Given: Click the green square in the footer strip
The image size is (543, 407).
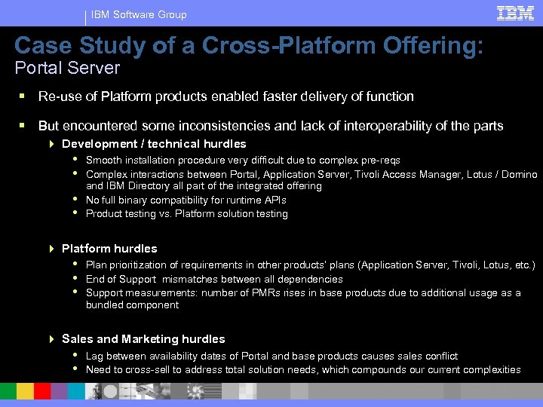Looking at the screenshot, I should click(x=8, y=391).
